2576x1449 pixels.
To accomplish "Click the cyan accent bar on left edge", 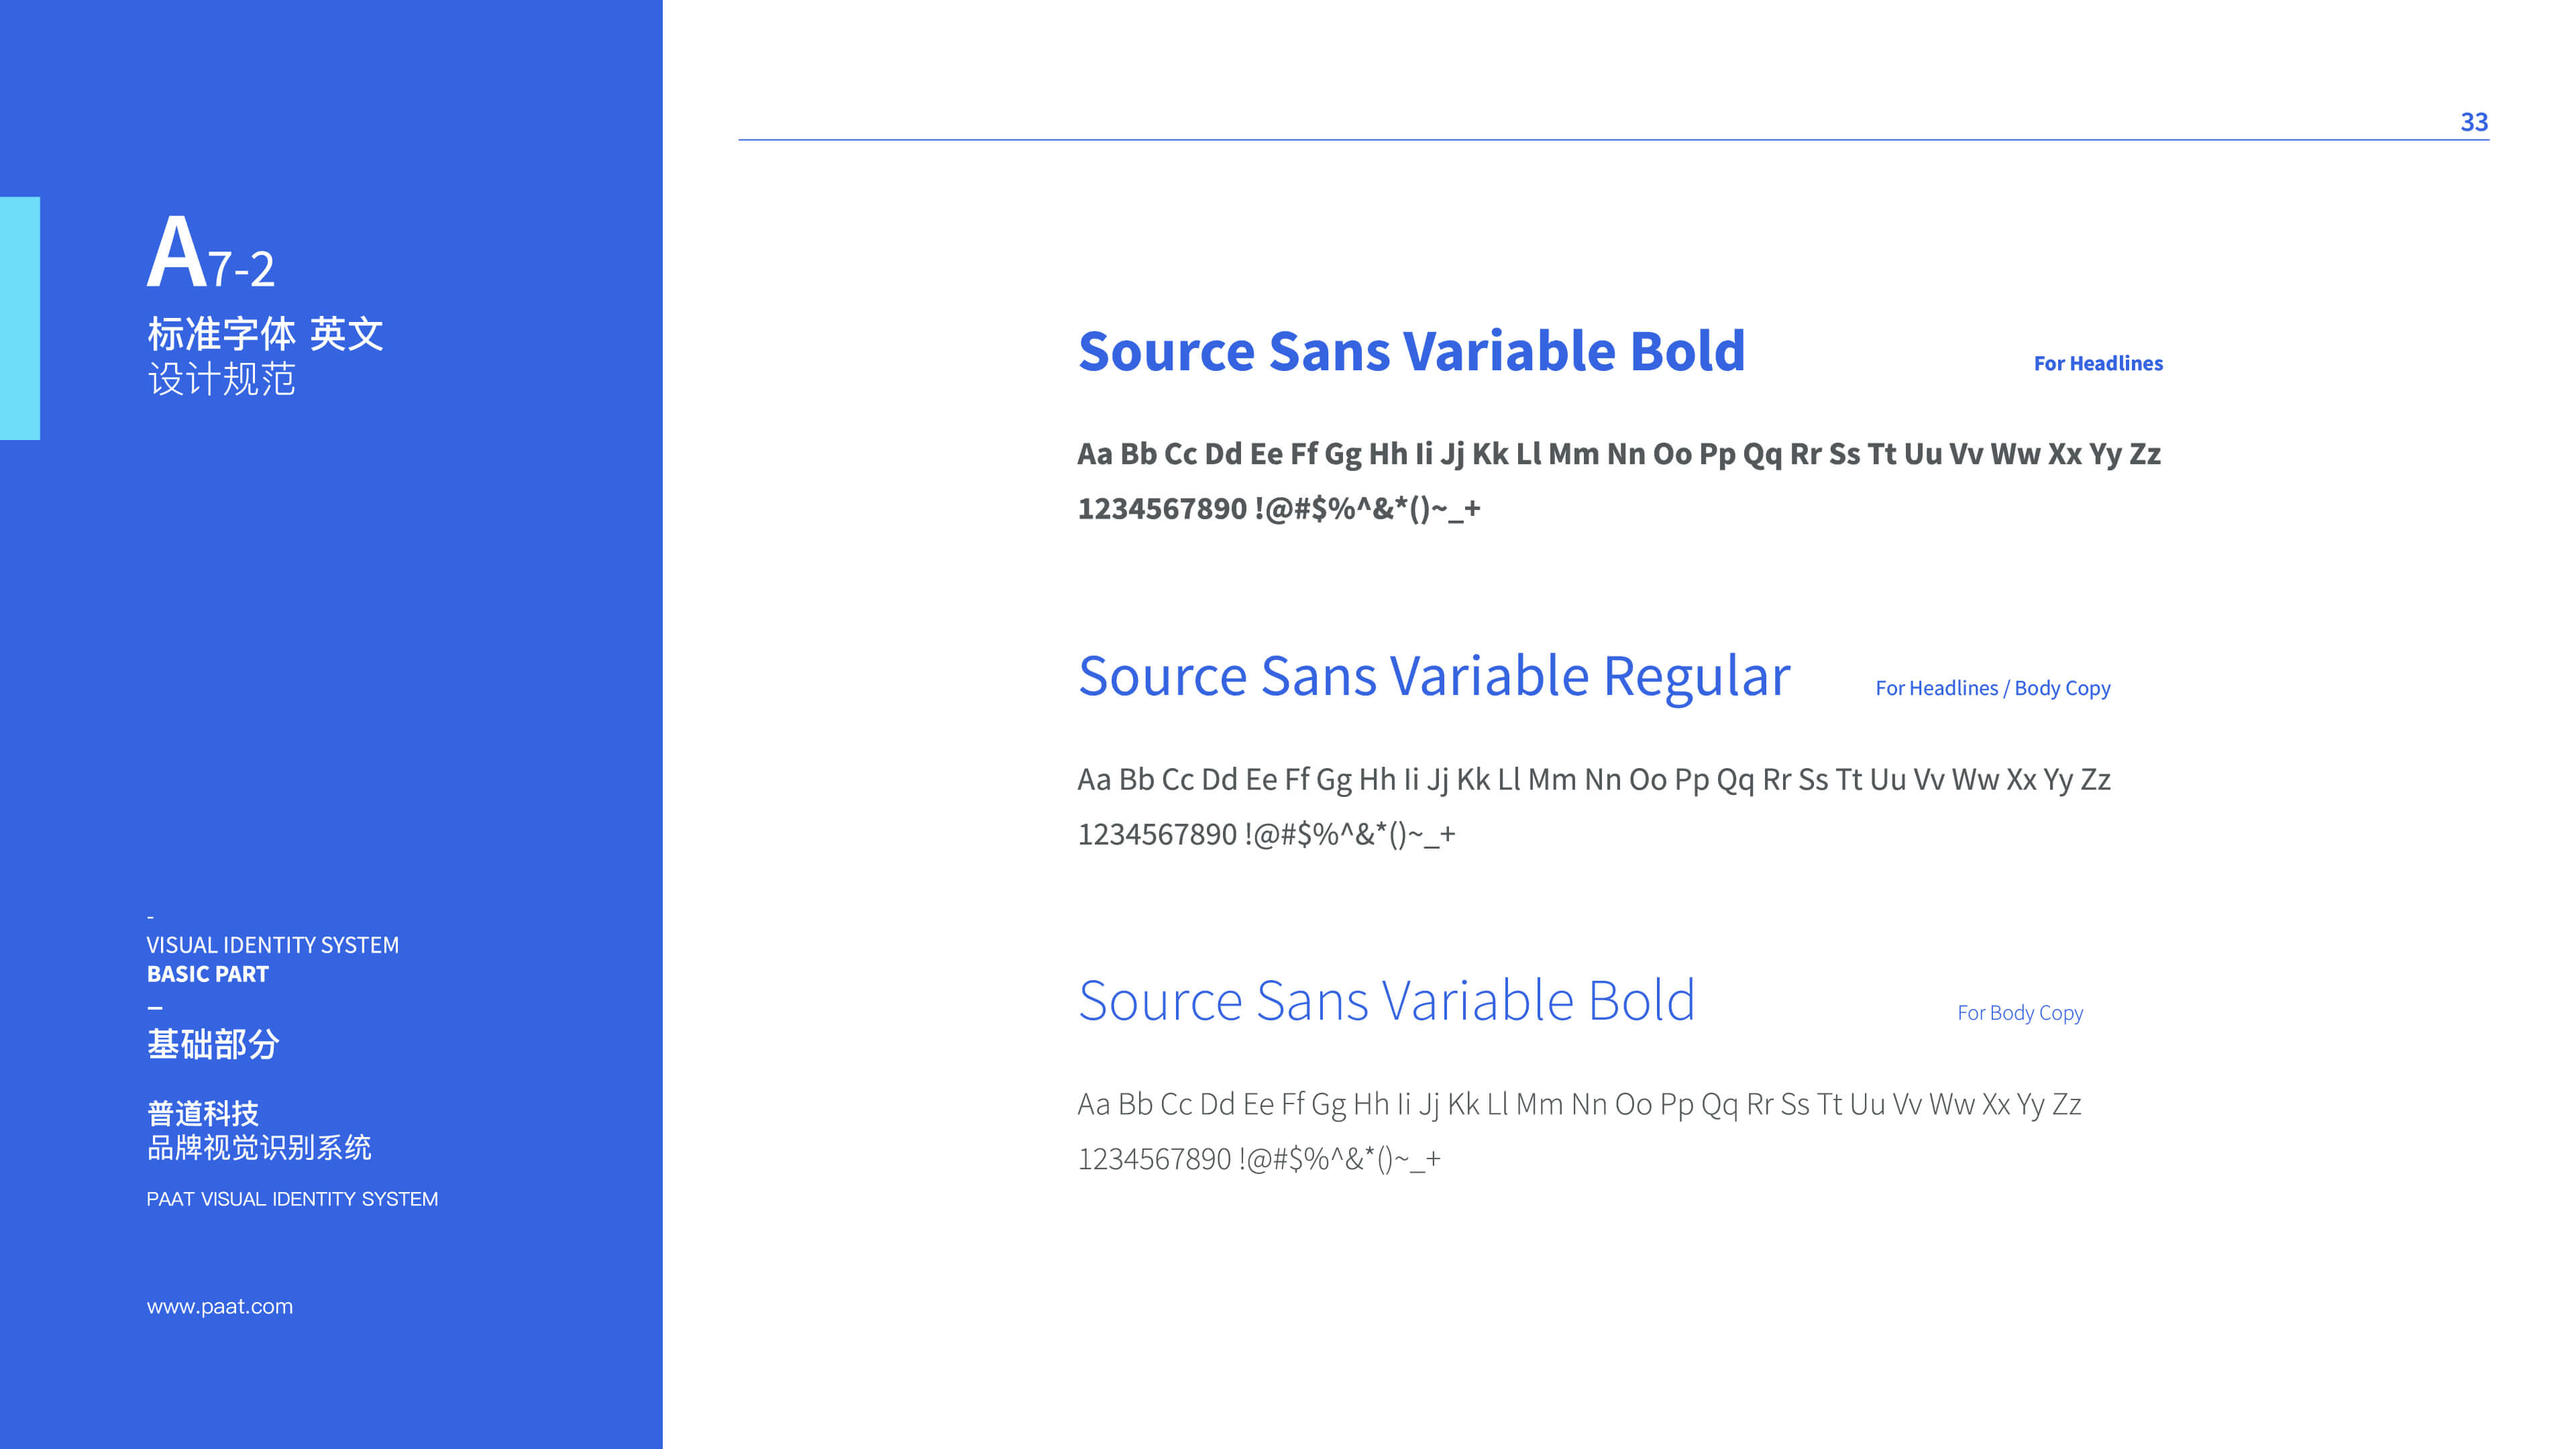I will 20,318.
